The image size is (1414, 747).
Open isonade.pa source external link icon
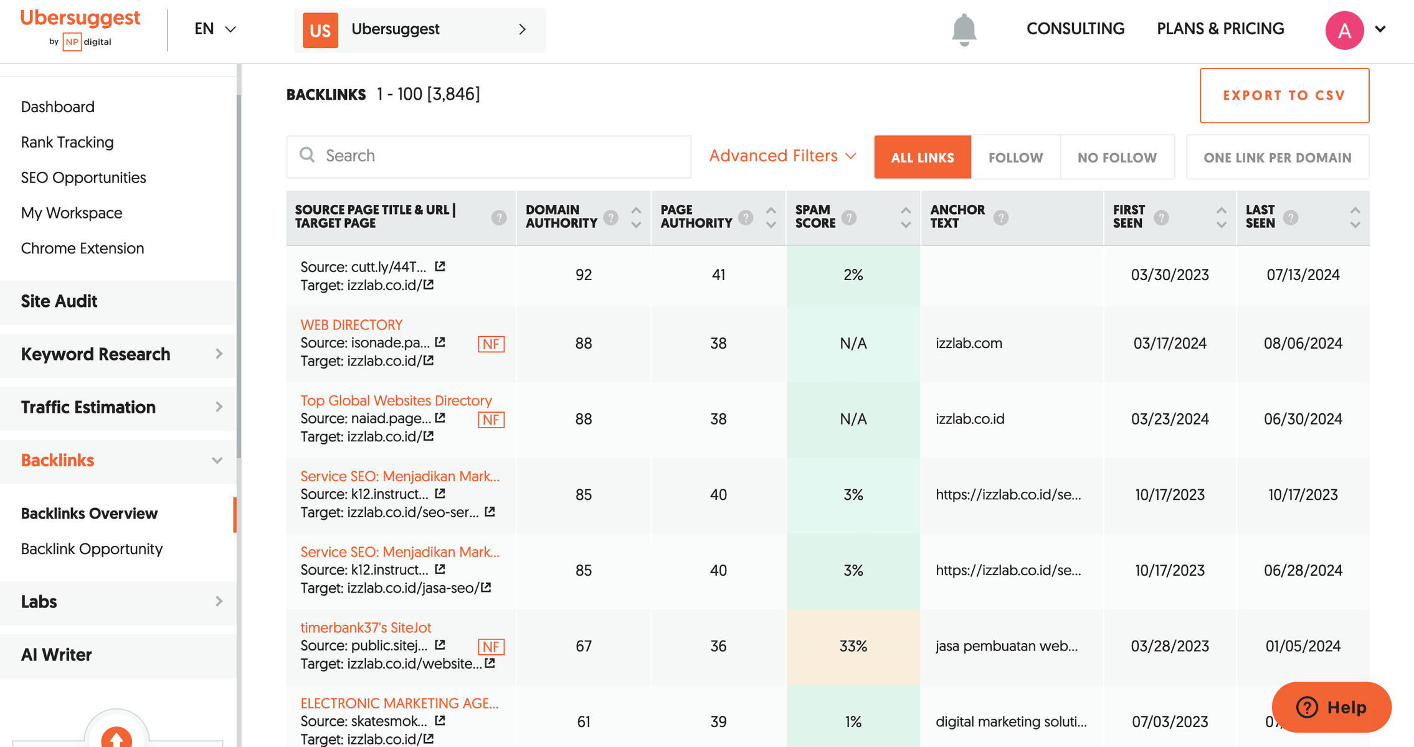(x=440, y=342)
